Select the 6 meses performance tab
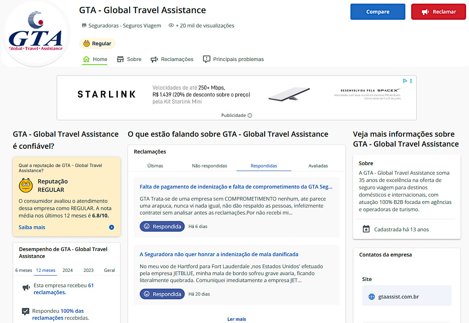This screenshot has width=469, height=323. tap(24, 270)
